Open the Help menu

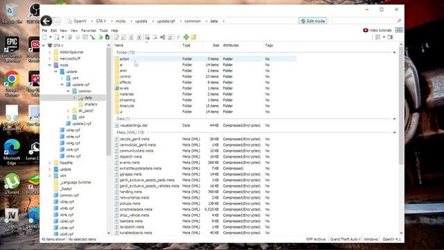click(x=114, y=31)
